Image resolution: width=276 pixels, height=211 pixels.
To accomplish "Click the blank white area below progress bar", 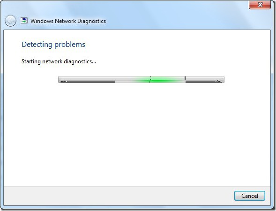I will (137, 134).
